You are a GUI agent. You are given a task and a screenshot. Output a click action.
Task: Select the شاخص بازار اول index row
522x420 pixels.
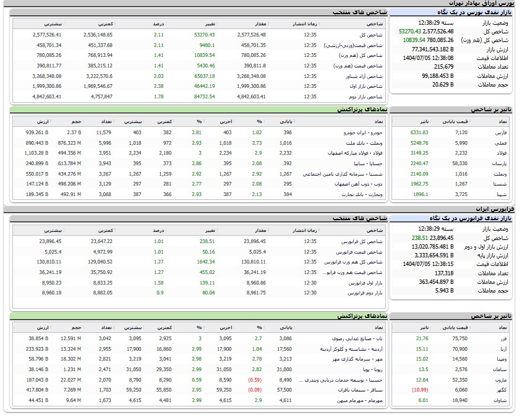click(199, 86)
